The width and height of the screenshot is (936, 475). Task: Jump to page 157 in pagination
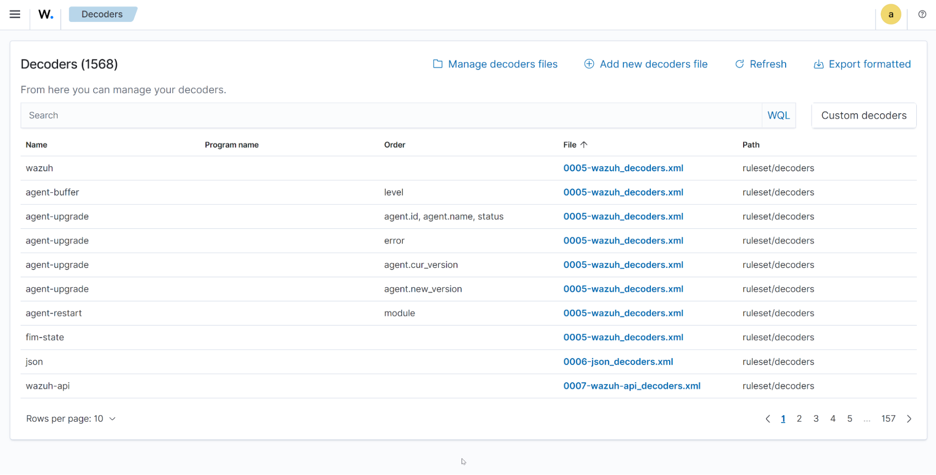click(888, 418)
